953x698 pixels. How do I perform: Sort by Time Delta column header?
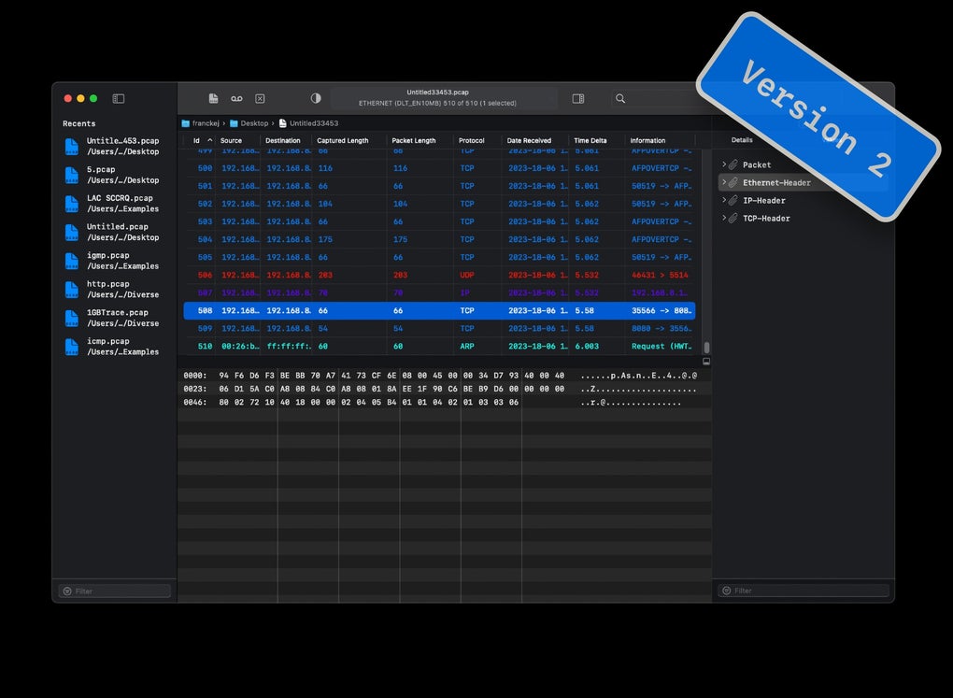[596, 140]
